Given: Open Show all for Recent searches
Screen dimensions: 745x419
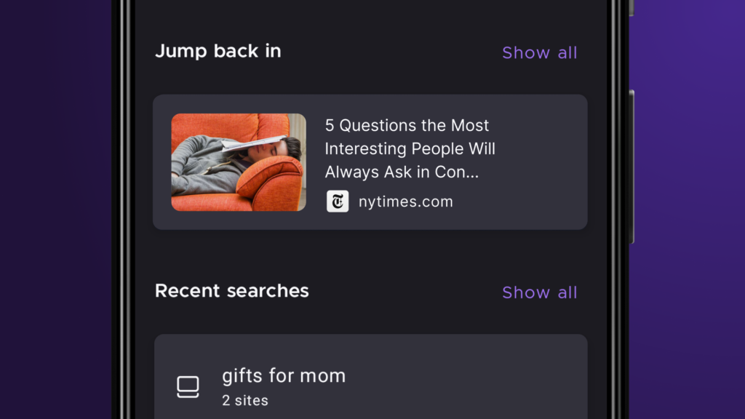Looking at the screenshot, I should tap(539, 292).
